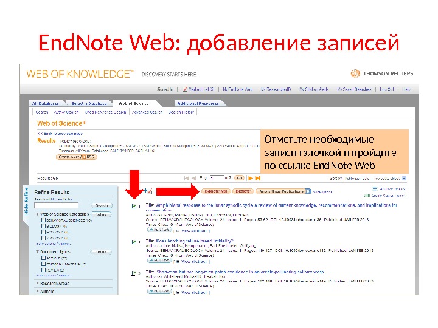This screenshot has width=438, height=328.
Task: Expand Research Areas section
Action: point(38,284)
